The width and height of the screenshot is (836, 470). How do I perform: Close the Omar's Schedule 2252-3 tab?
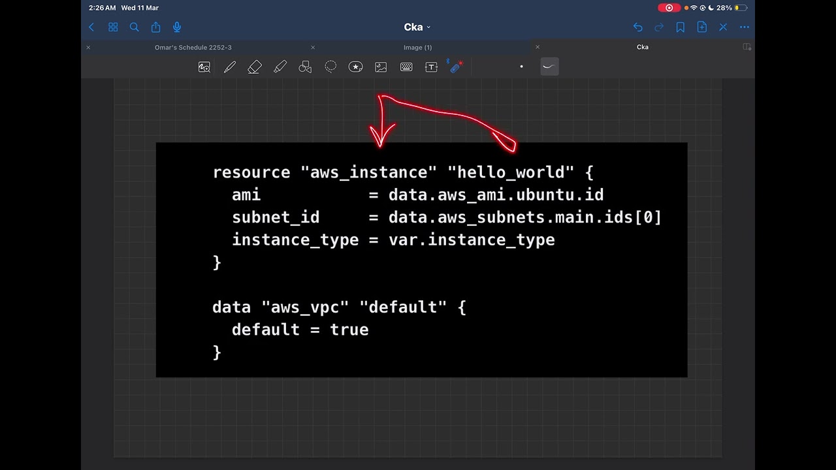(88, 47)
